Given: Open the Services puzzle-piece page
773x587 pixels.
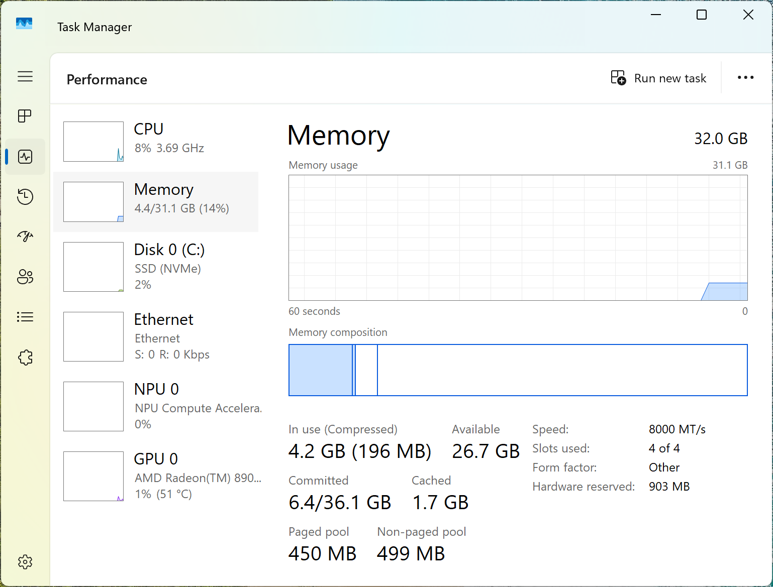Looking at the screenshot, I should [25, 358].
